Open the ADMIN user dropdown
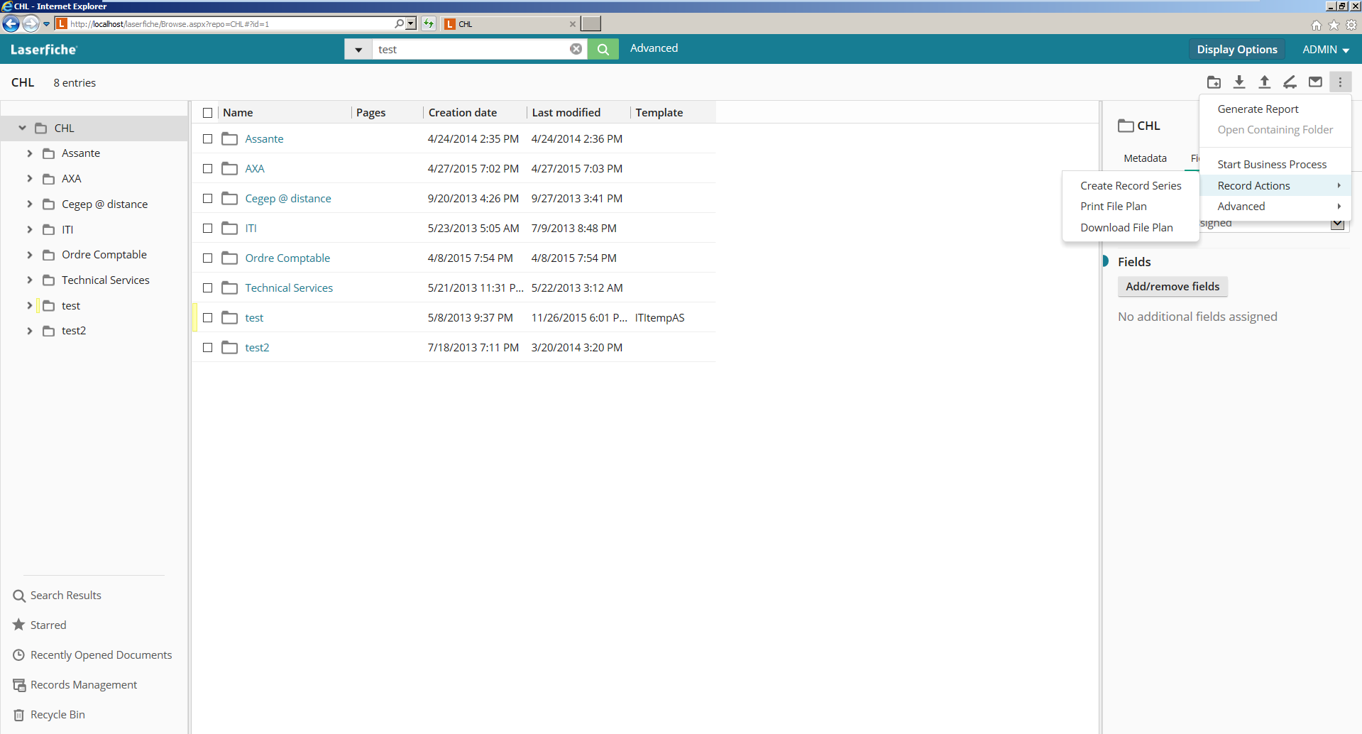This screenshot has height=734, width=1362. click(1326, 50)
